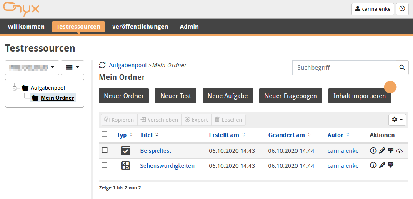The image size is (413, 199).
Task: Click the 'Mein Ordner' folder heading
Action: tap(122, 77)
